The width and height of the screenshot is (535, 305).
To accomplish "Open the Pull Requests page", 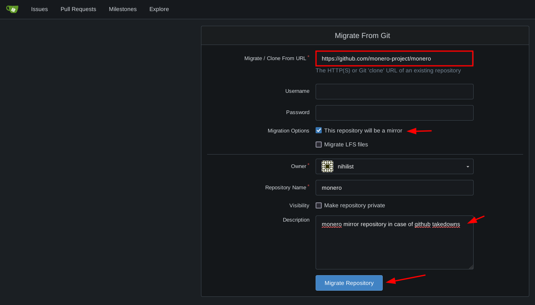I will 78,9.
